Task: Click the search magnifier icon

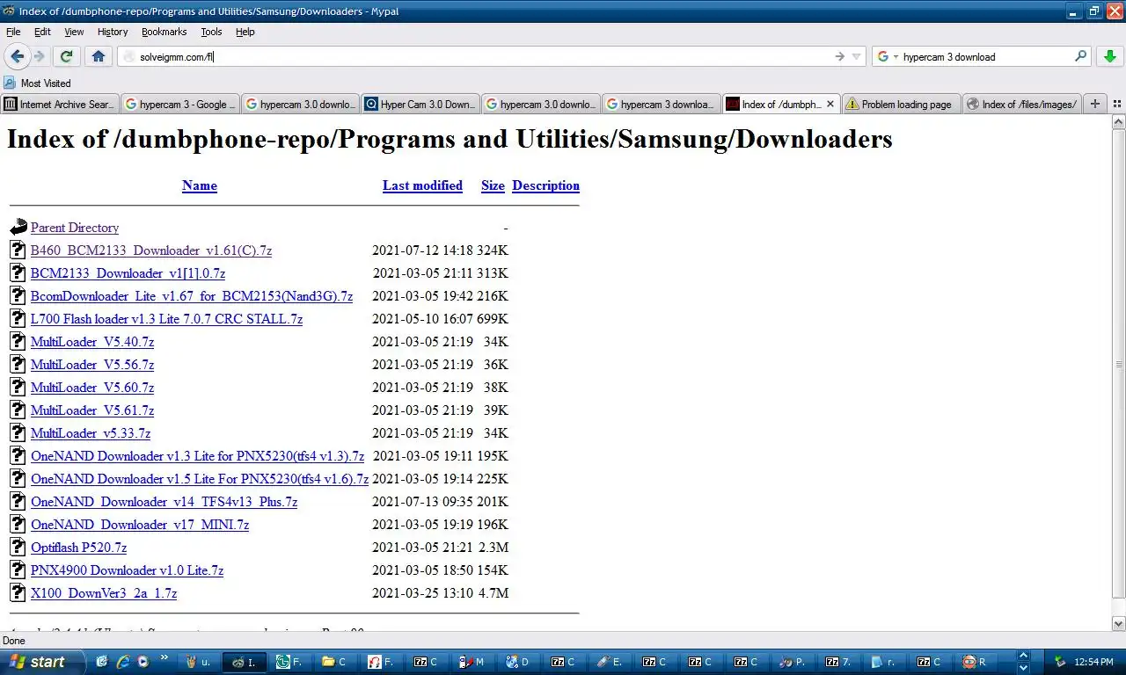Action: point(1081,56)
